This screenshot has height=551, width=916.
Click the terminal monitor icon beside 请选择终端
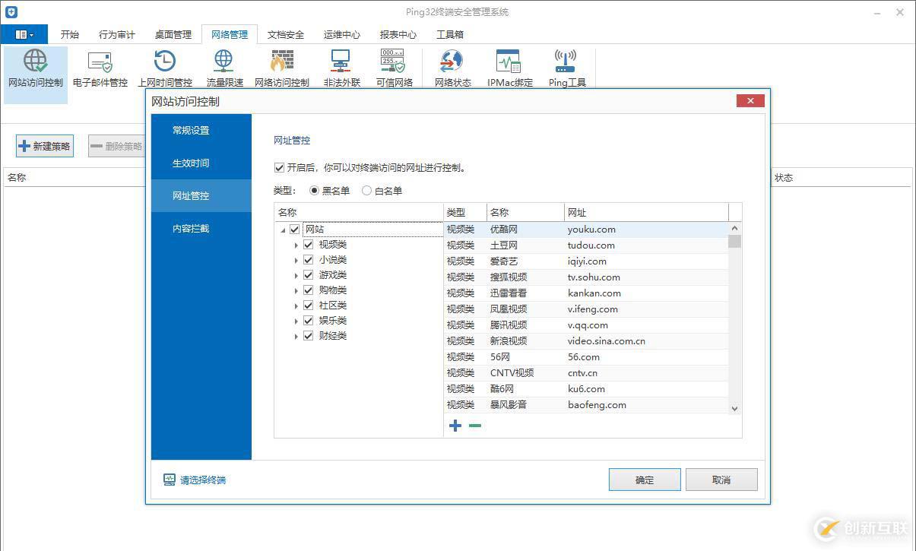pos(169,480)
